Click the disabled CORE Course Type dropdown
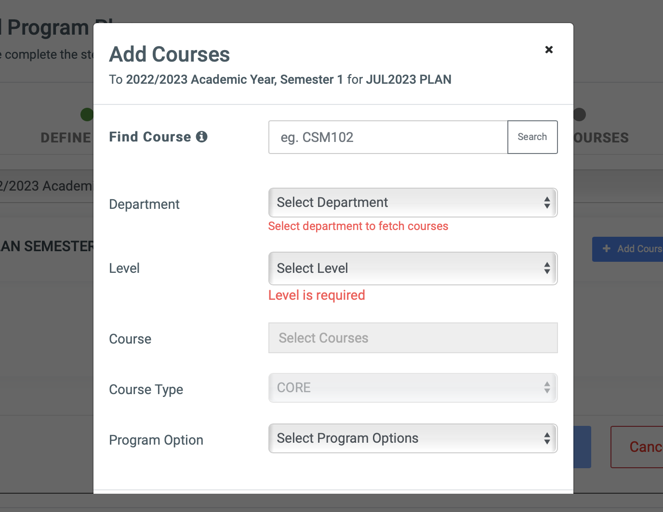The image size is (663, 512). click(412, 388)
